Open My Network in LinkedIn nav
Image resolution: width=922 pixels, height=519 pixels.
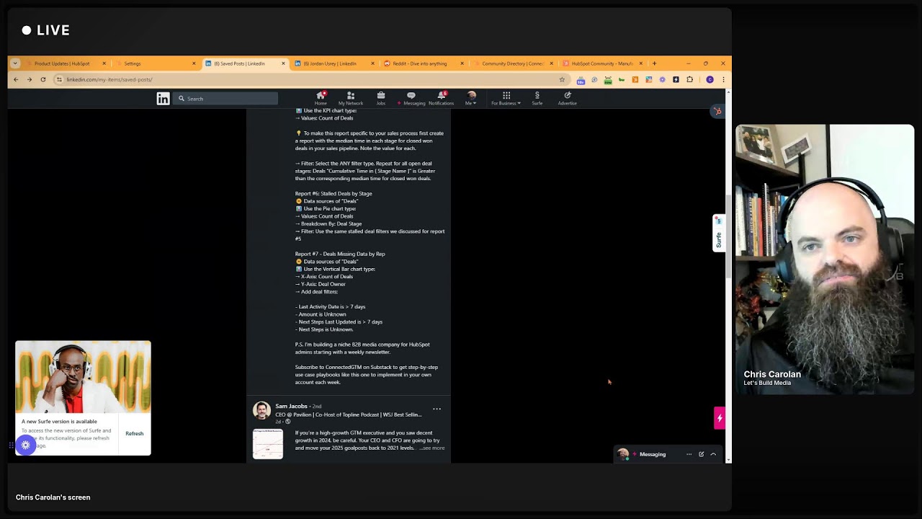click(x=351, y=98)
